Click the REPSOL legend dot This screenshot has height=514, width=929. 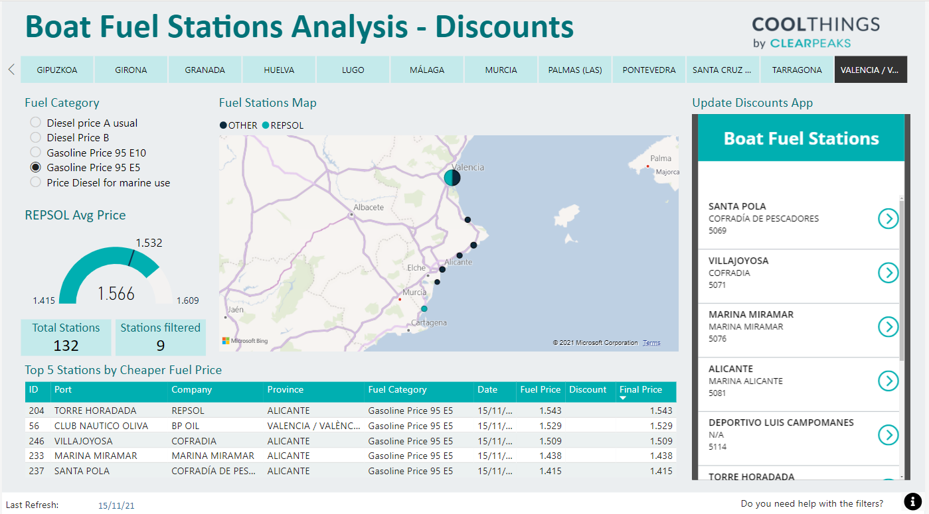point(266,125)
